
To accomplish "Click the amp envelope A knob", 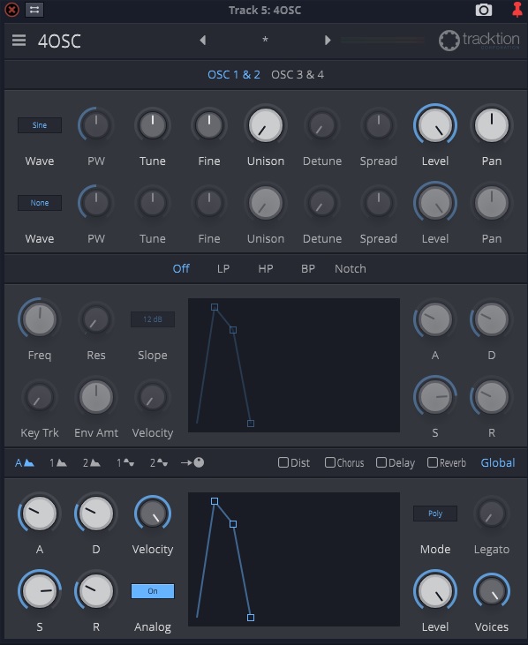I will [x=40, y=514].
